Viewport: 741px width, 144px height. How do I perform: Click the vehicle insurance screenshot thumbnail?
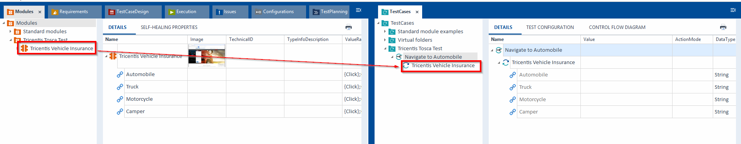click(x=207, y=56)
